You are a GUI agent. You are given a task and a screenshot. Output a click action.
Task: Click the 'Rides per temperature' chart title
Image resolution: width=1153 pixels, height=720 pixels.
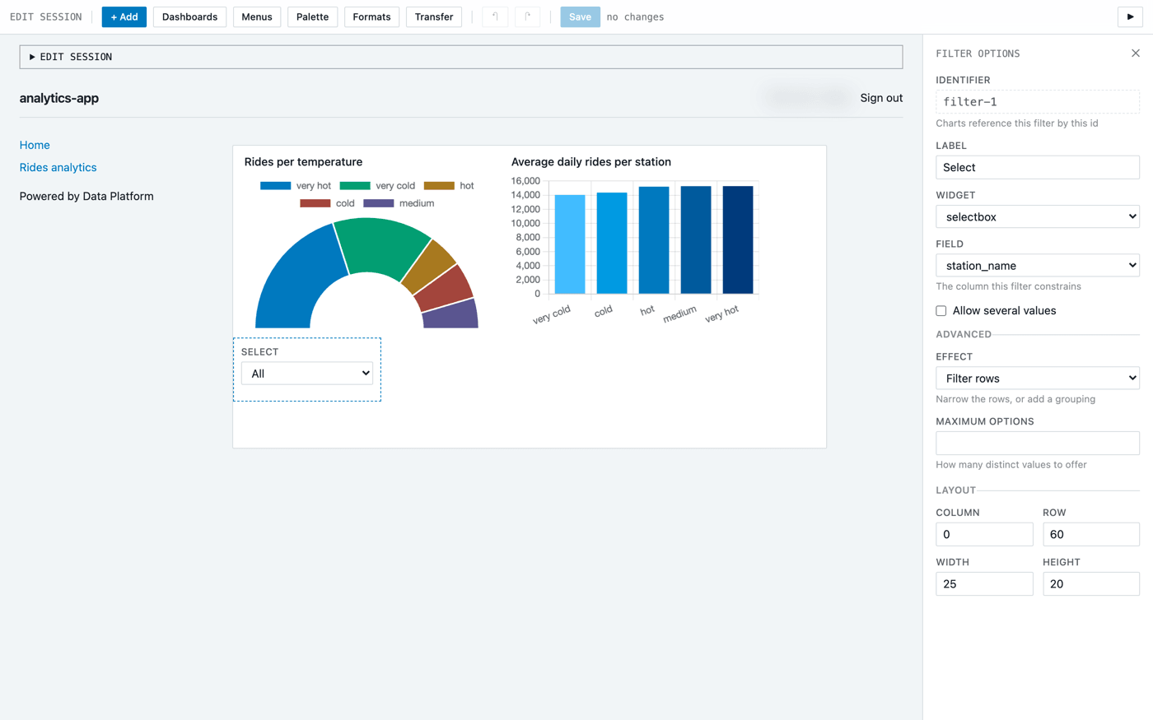pyautogui.click(x=303, y=162)
